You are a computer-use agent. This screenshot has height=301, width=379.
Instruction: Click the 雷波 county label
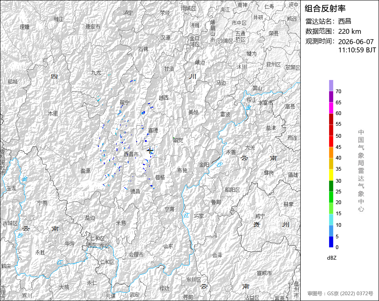[225, 114]
